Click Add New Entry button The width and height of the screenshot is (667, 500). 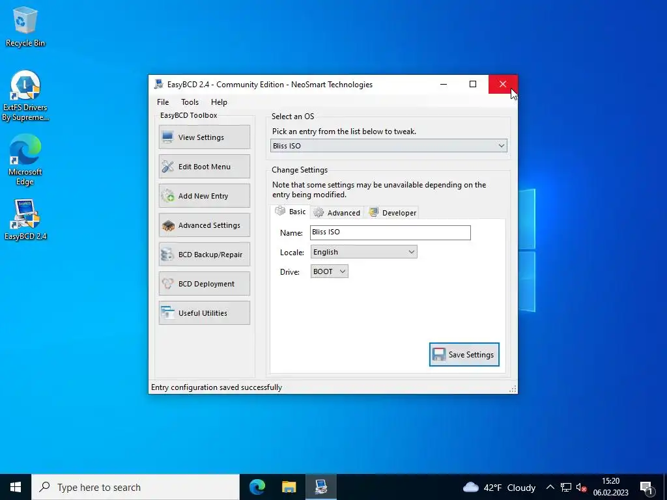204,195
